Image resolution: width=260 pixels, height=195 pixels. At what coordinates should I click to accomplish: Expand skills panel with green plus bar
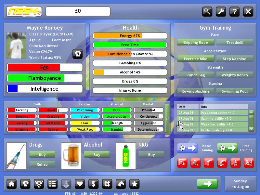click(167, 119)
